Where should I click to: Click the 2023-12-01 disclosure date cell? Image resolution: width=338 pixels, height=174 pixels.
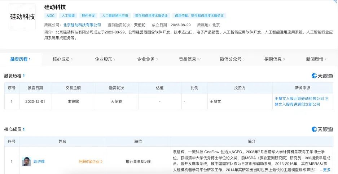(35, 102)
